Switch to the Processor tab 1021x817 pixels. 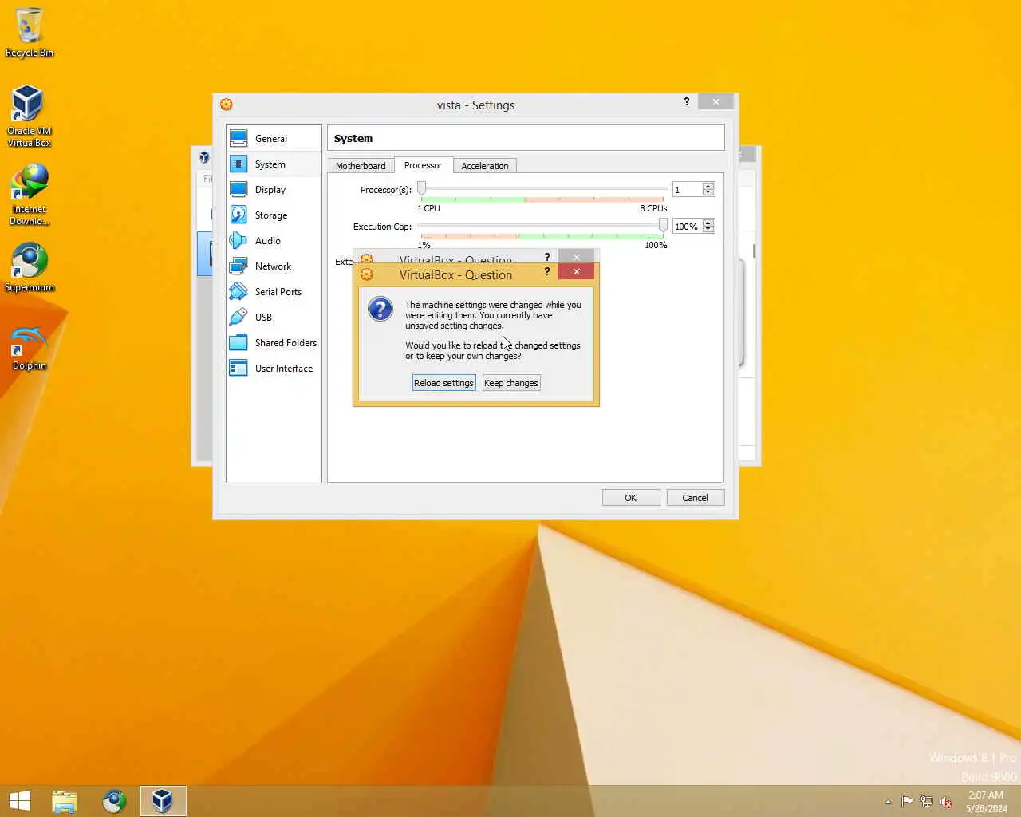click(423, 165)
